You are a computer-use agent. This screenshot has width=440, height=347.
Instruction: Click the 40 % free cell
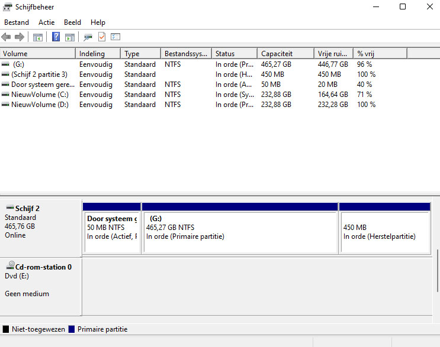pyautogui.click(x=365, y=85)
